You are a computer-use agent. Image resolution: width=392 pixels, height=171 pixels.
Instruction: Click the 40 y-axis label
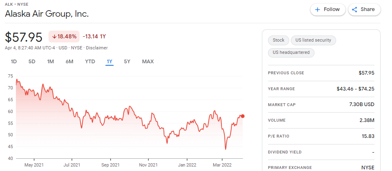(11, 158)
